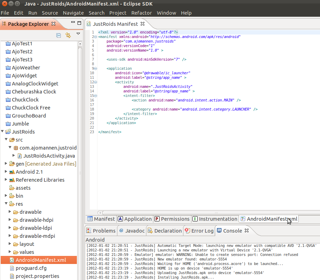Select AndroidManifest.xml in Package Explorer
This screenshot has width=320, height=280.
[x=39, y=260]
